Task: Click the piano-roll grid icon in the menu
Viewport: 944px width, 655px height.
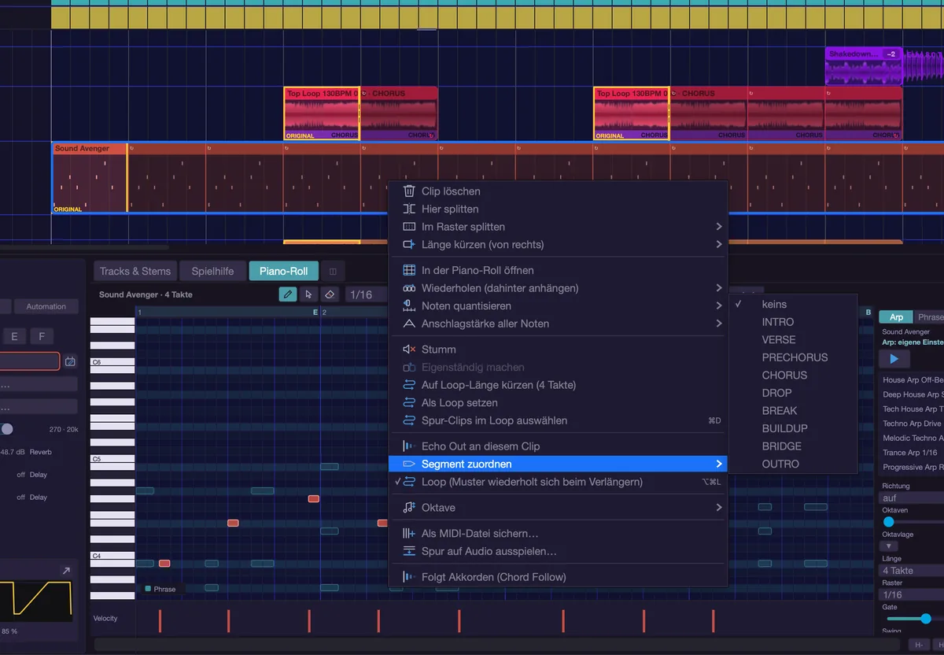Action: (x=409, y=270)
